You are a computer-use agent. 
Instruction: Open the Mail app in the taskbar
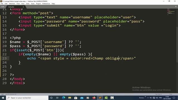pos(82,98)
